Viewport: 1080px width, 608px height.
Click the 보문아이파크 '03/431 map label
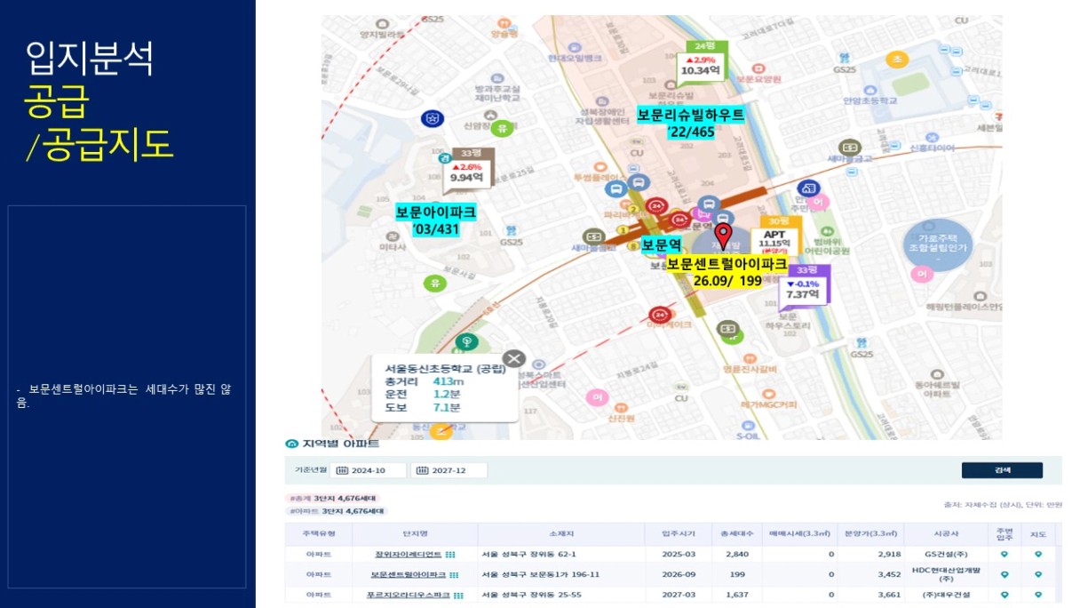436,221
